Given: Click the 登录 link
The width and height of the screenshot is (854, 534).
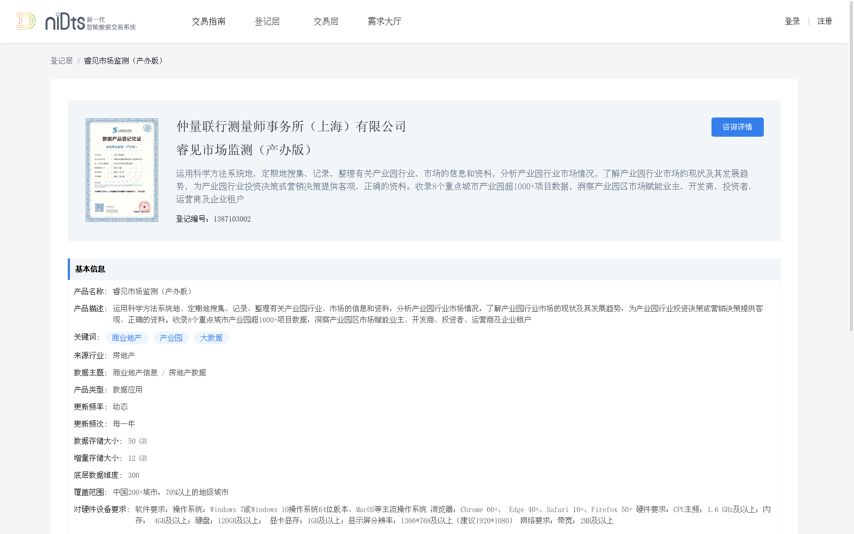Looking at the screenshot, I should [x=792, y=21].
